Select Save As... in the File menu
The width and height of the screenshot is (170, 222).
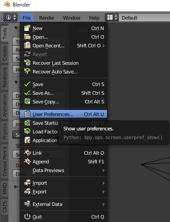[x=63, y=93]
